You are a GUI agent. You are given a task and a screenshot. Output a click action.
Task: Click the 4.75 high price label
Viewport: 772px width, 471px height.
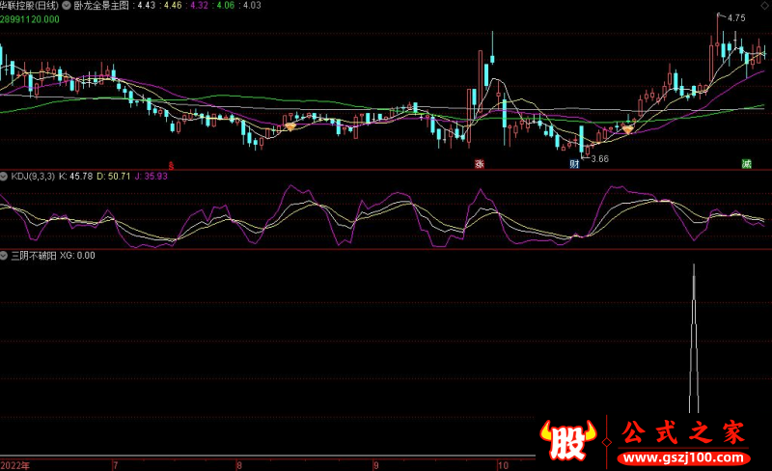[736, 18]
